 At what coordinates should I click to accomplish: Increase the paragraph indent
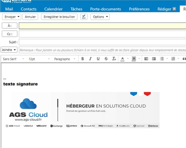(x=154, y=59)
